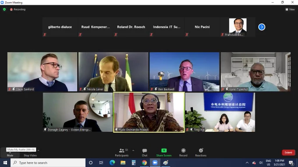Select Ruud Kempener participant tile

[x=96, y=27]
